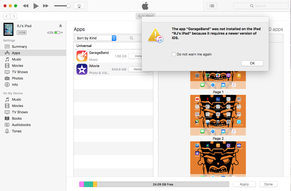Click the Done button
This screenshot has width=291, height=191.
pos(268,184)
